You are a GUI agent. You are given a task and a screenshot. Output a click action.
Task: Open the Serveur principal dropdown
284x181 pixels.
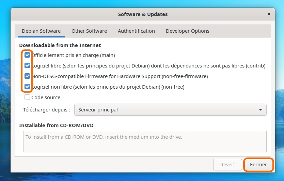[x=170, y=110]
